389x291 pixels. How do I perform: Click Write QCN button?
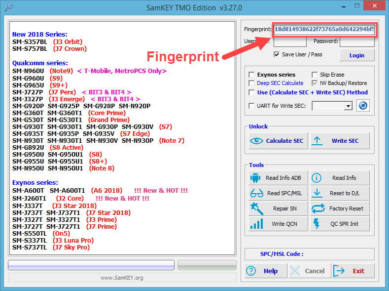pos(278,224)
